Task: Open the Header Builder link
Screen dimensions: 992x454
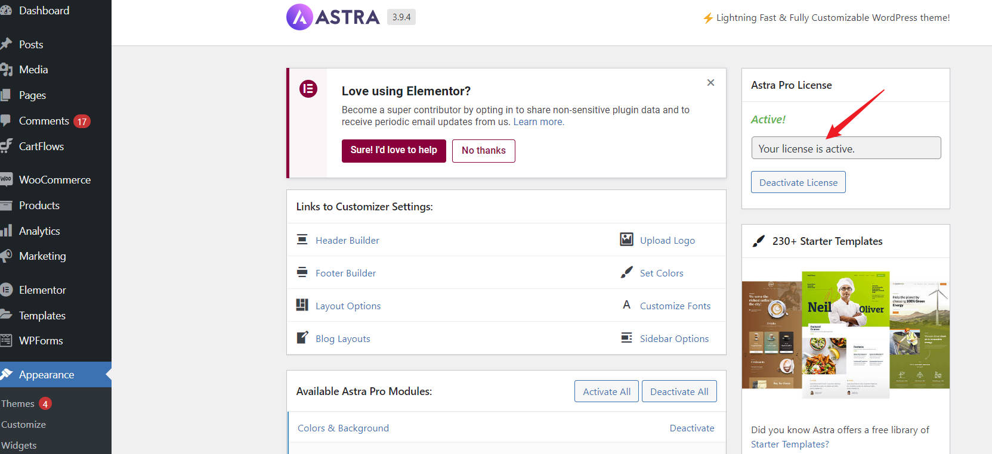Action: [347, 240]
